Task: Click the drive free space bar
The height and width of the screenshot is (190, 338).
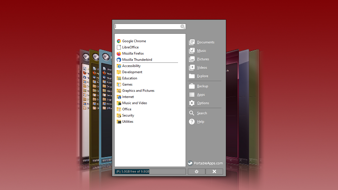Action: tap(150, 171)
